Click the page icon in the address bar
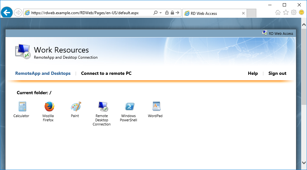The width and height of the screenshot is (307, 170). coord(27,13)
